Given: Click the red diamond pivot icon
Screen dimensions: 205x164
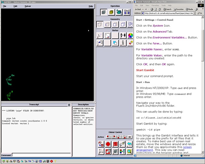Looking at the screenshot, I should pyautogui.click(x=108, y=144).
